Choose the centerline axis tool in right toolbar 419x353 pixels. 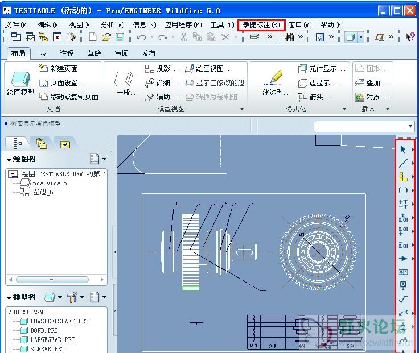point(403,163)
